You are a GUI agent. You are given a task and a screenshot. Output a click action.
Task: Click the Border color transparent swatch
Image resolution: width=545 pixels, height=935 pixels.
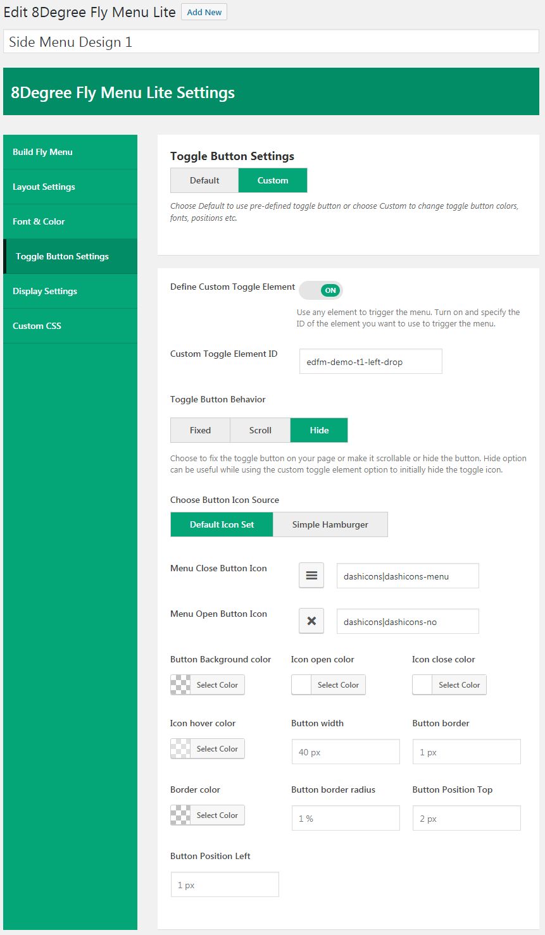180,815
